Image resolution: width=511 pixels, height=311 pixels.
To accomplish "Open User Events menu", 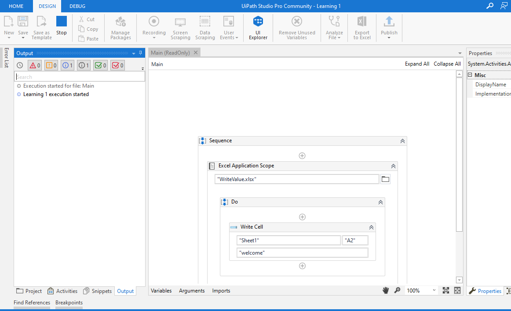I will tap(229, 28).
